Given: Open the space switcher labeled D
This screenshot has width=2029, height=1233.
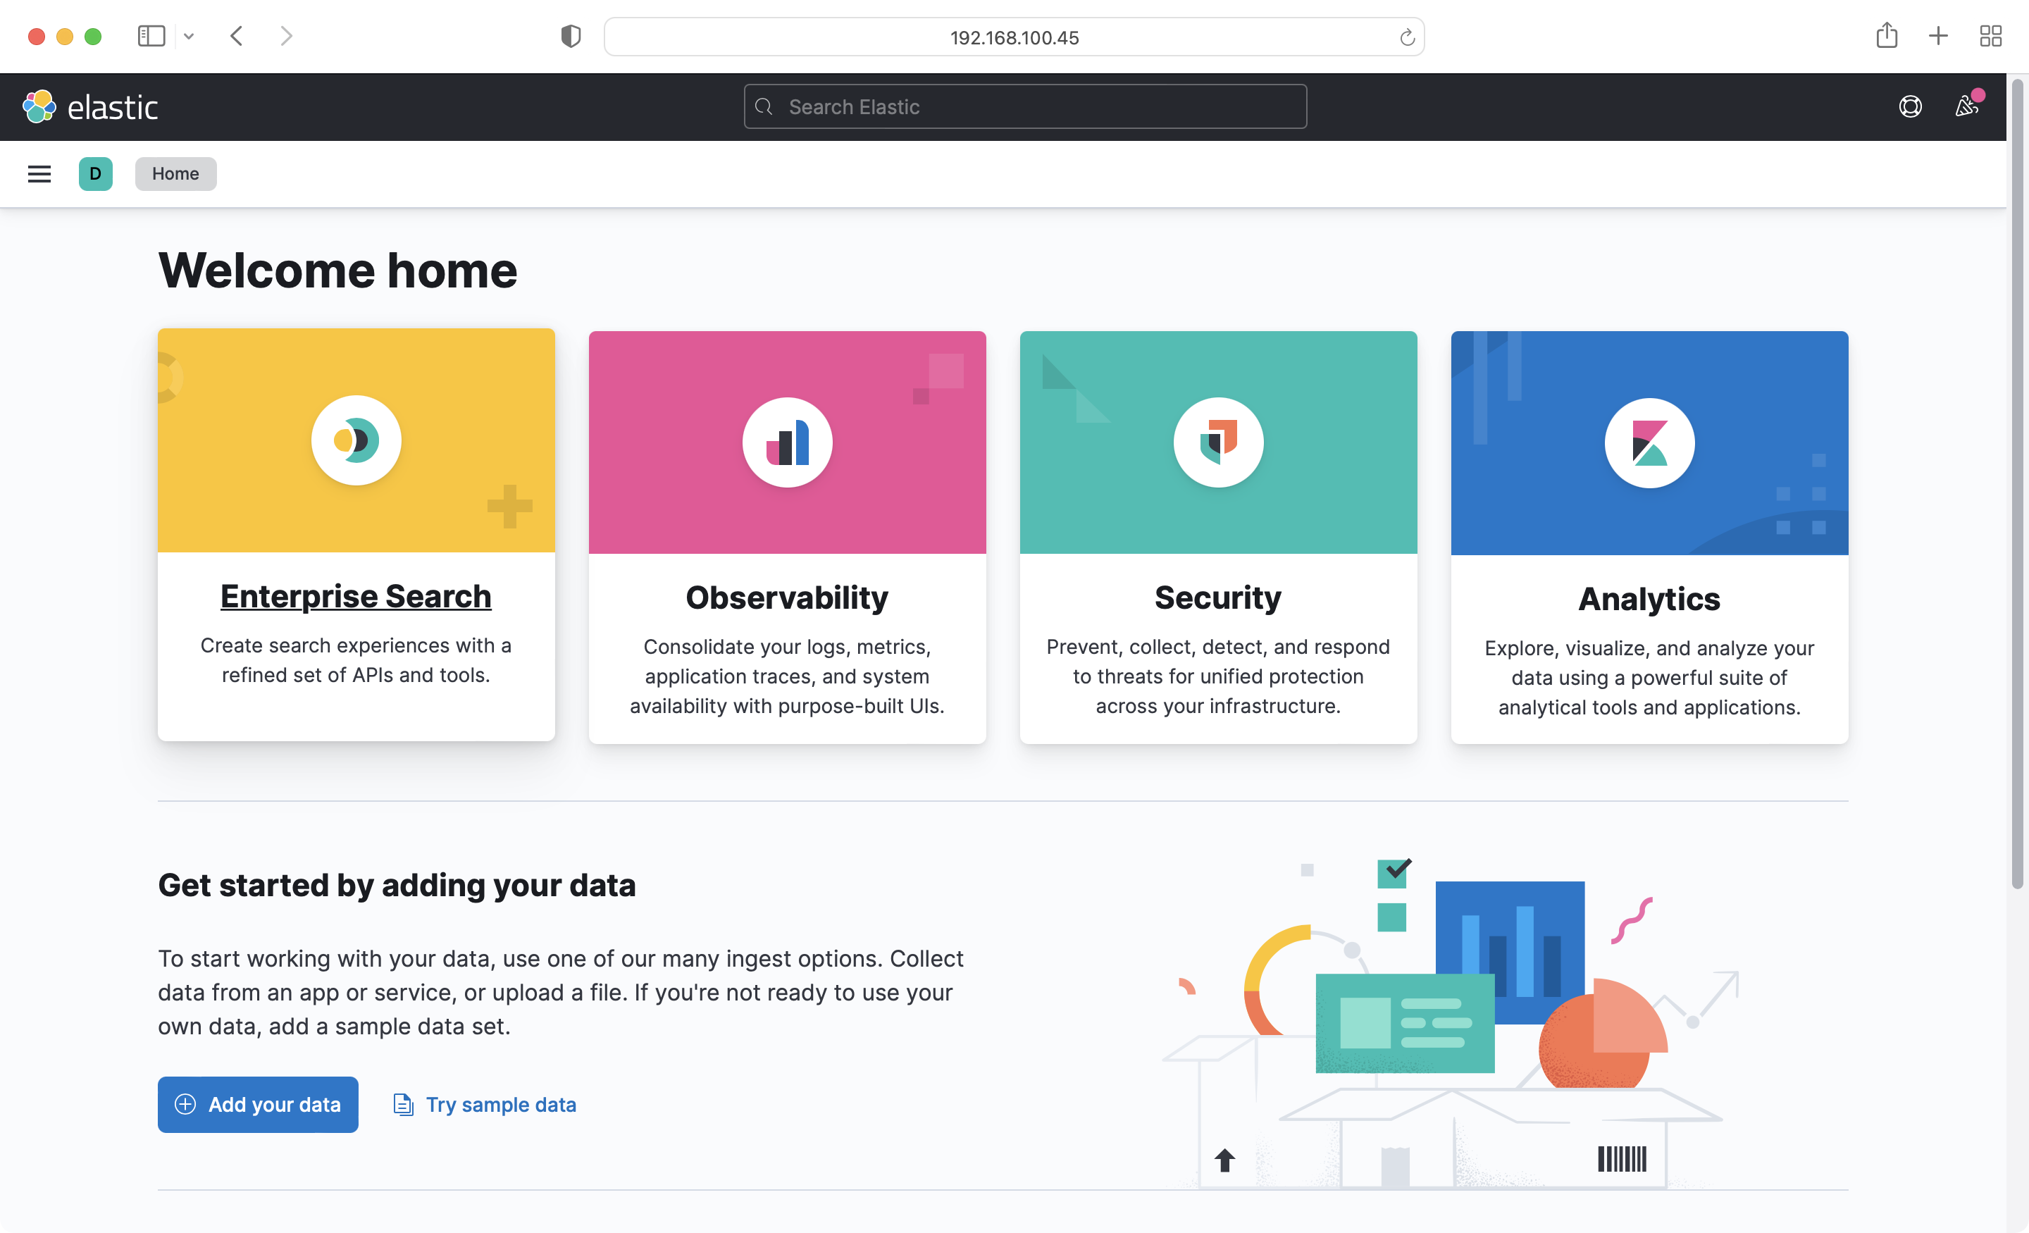Looking at the screenshot, I should tap(96, 174).
